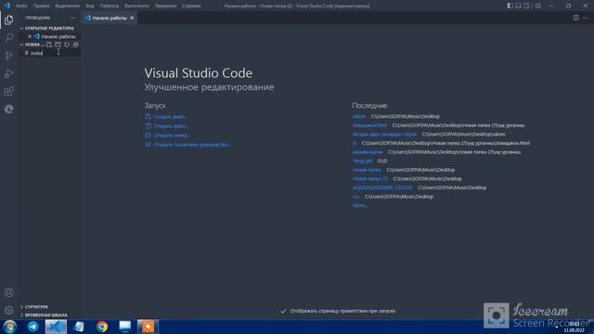Close Начало работы in open editors list
Screen dimensions: 594x334
30,36
